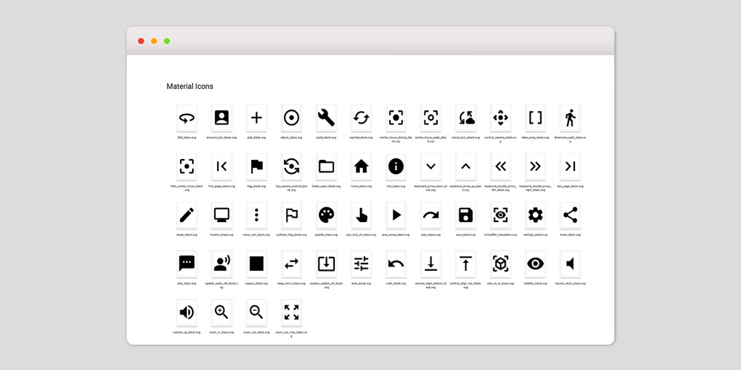The height and width of the screenshot is (370, 741).
Task: Select the 360 rotation icon thumbnail
Action: click(x=187, y=118)
